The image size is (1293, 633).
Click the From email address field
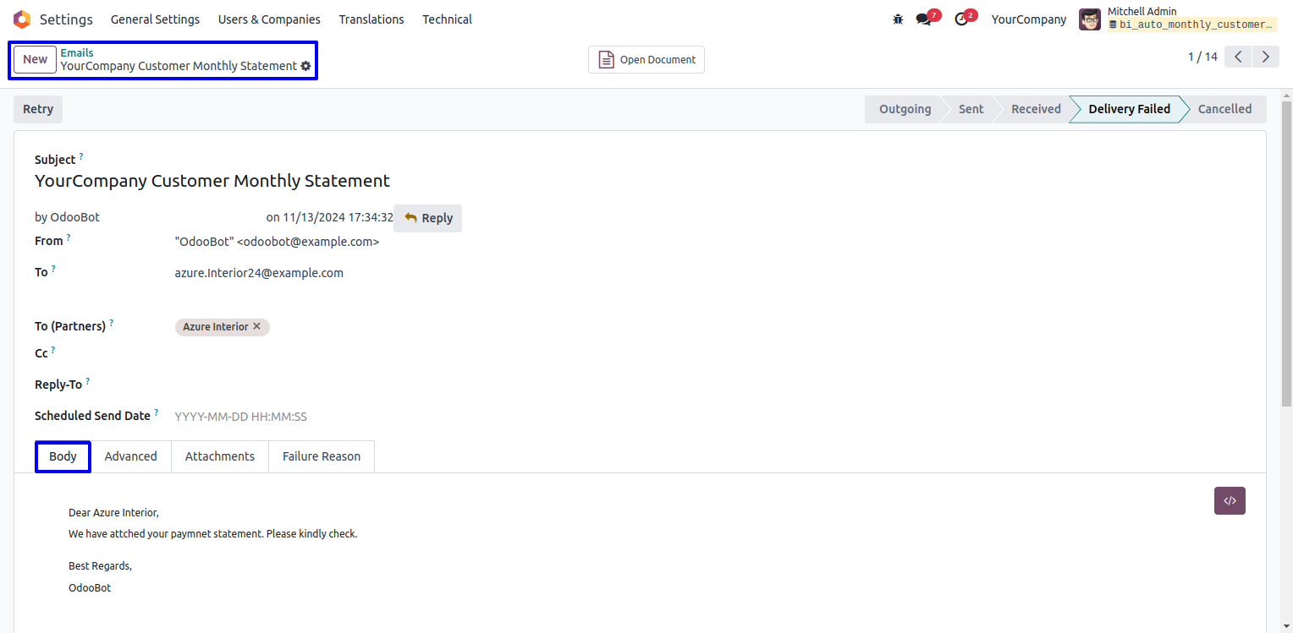(x=277, y=242)
